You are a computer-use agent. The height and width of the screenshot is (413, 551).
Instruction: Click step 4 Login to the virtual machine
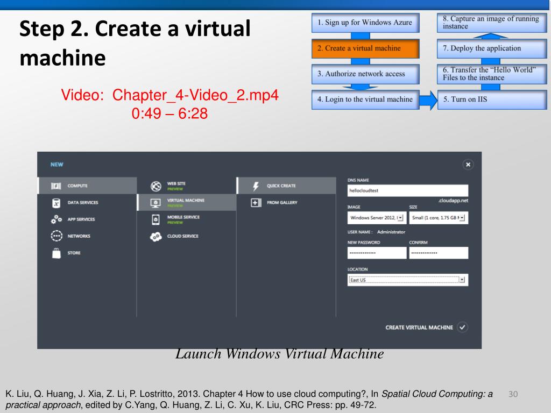point(365,99)
